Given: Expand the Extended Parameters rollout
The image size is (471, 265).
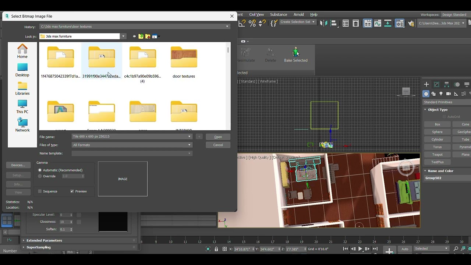Looking at the screenshot, I should click(24, 240).
